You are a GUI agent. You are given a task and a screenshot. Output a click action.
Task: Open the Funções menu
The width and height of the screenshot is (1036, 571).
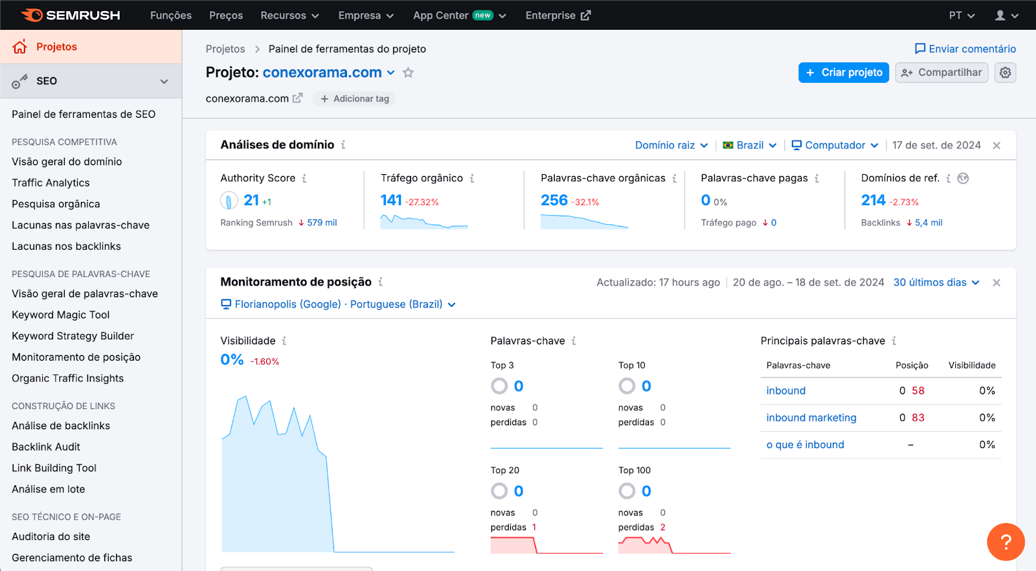click(171, 16)
